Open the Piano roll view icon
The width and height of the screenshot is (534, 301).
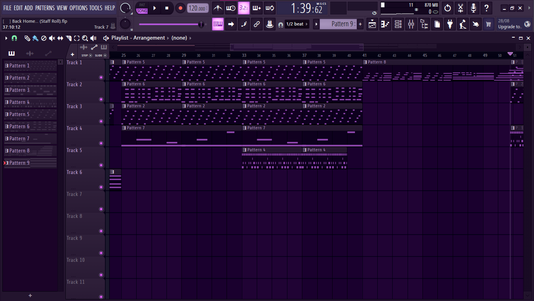[385, 24]
